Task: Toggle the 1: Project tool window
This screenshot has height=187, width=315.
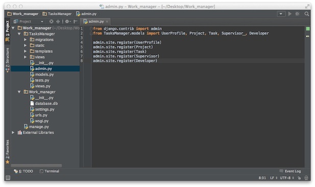Action: [x=8, y=31]
